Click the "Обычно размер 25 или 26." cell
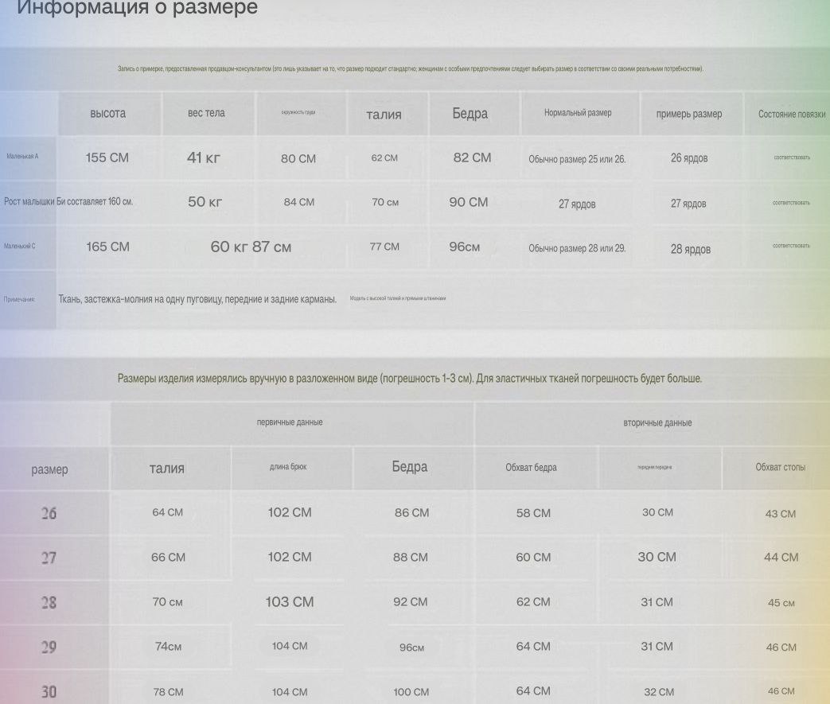This screenshot has height=704, width=830. (577, 159)
